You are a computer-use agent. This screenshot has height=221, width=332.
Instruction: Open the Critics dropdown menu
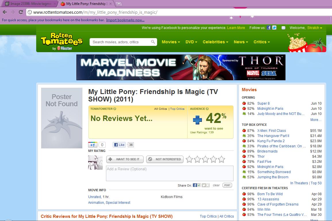pos(262,42)
